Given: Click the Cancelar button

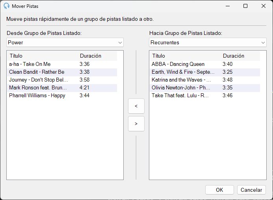Looking at the screenshot, I should pos(251,190).
